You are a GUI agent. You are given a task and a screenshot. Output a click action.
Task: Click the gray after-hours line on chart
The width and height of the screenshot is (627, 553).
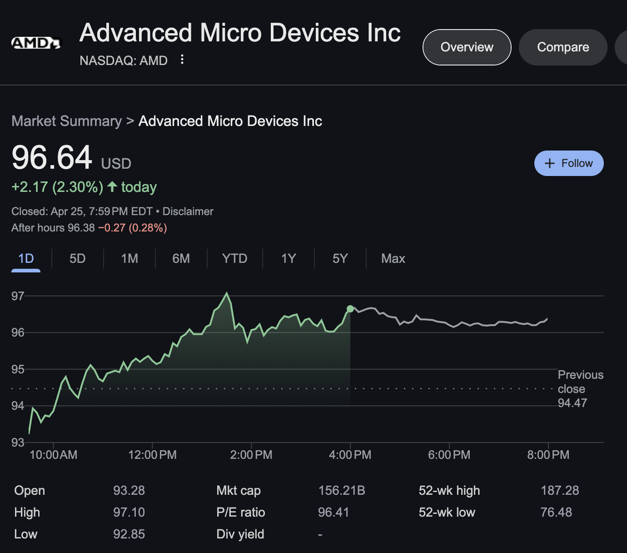tap(449, 323)
